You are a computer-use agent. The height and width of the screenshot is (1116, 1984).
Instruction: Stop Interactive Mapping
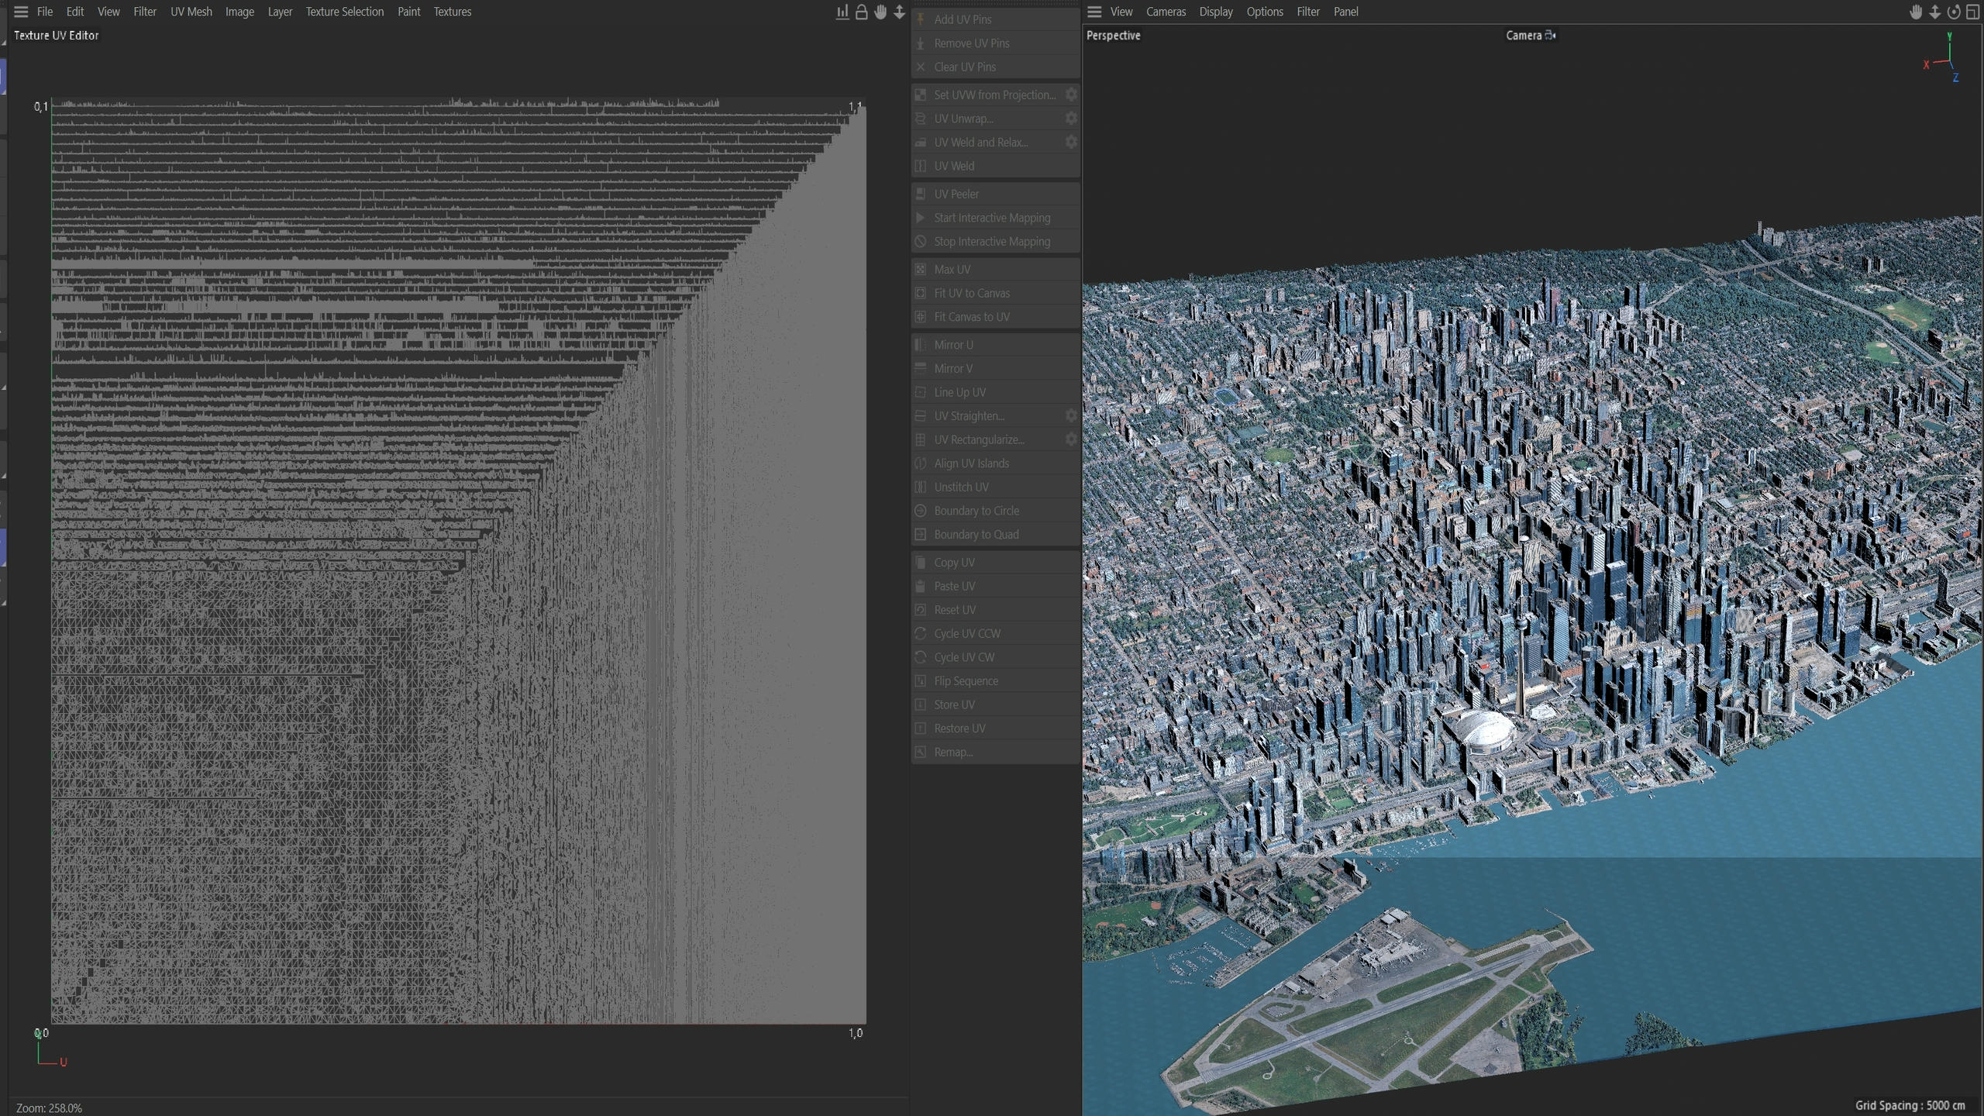pos(996,242)
